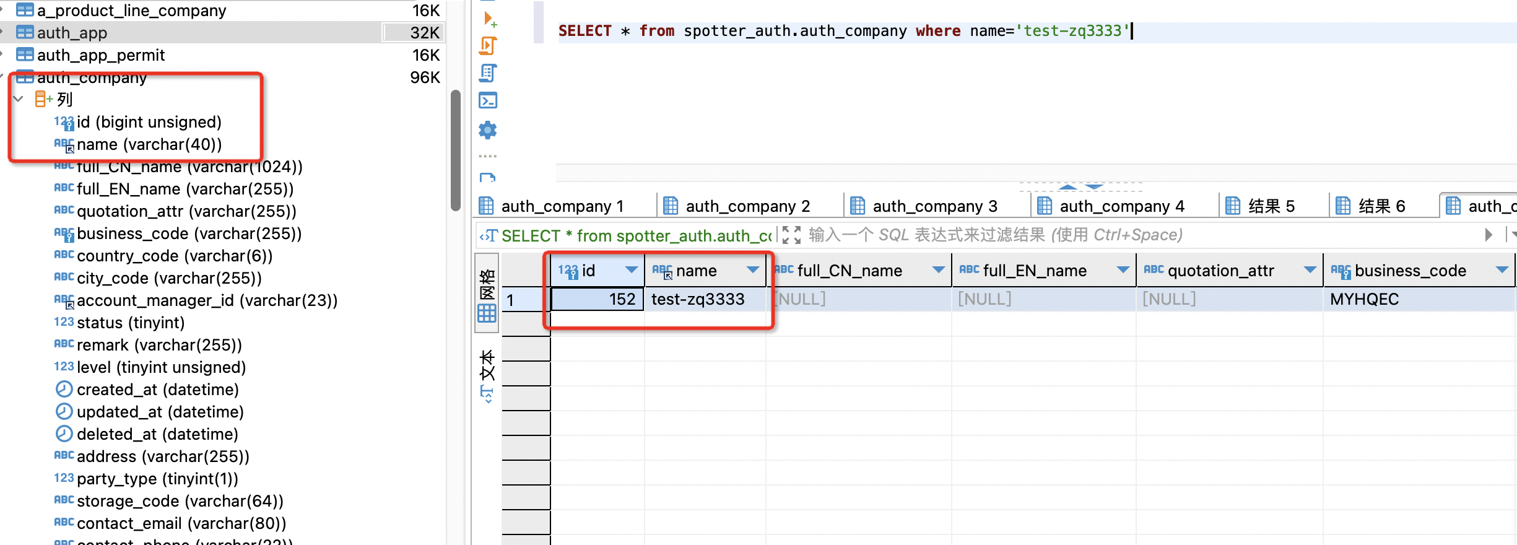The width and height of the screenshot is (1517, 545).
Task: Open the business_code column dropdown arrow
Action: 1502,270
